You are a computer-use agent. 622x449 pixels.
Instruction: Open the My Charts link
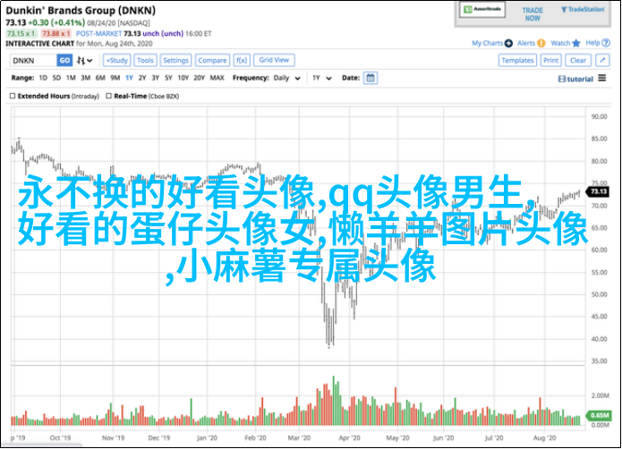pos(487,43)
